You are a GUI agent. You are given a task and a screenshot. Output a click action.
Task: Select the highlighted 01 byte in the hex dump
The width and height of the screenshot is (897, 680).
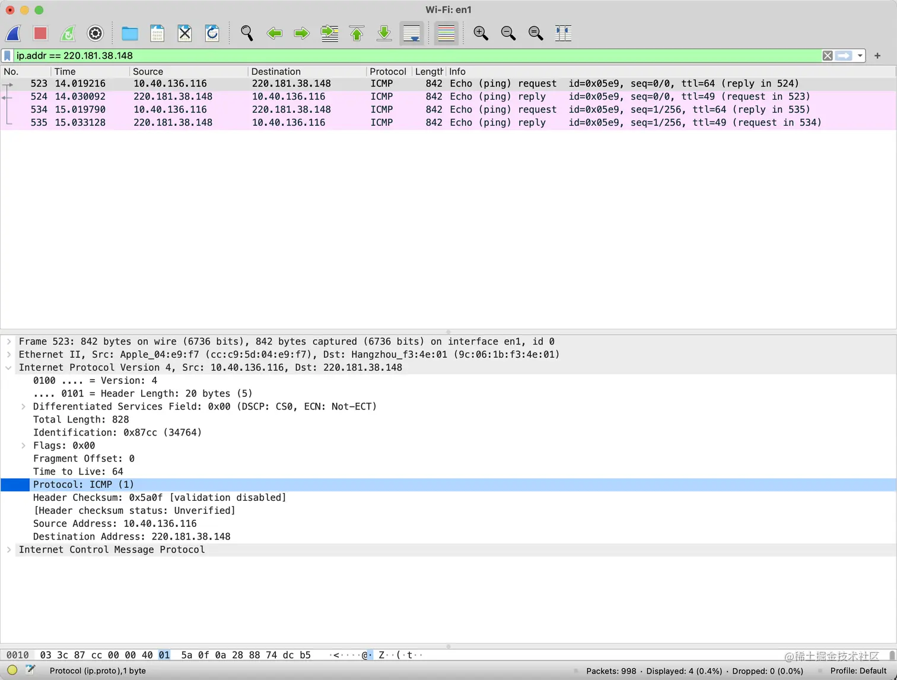(164, 655)
